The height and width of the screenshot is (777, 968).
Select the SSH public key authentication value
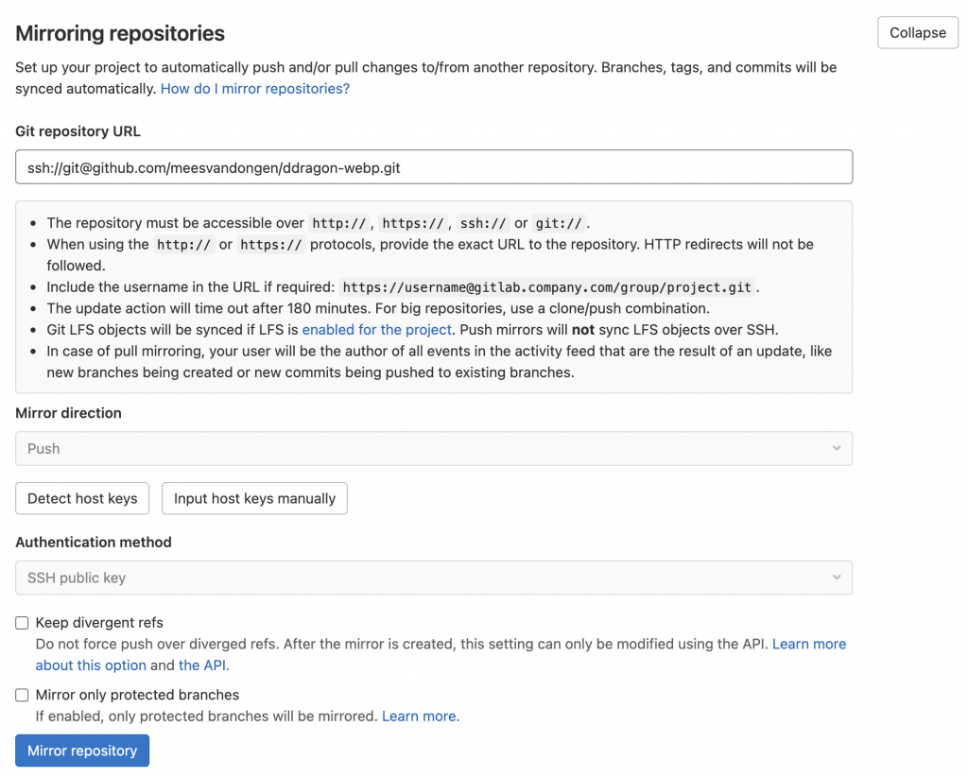point(434,577)
